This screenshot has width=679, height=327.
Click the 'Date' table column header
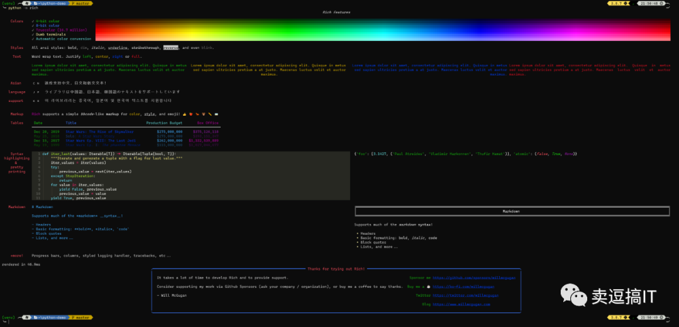click(x=38, y=123)
